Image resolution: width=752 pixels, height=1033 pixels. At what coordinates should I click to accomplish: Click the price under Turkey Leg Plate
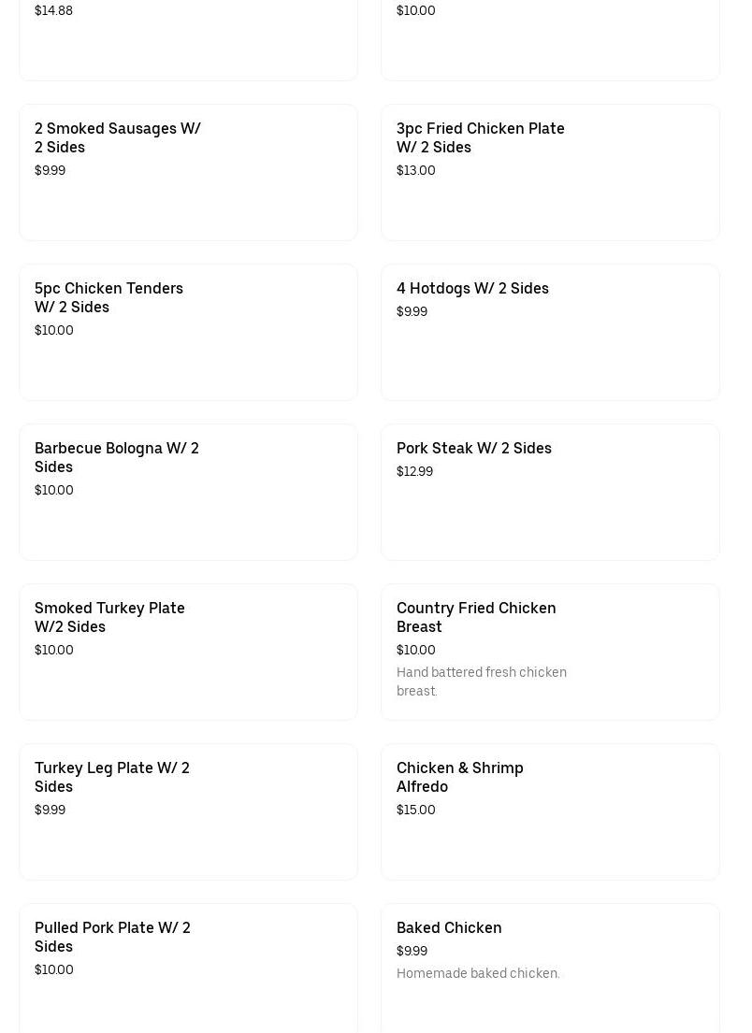pos(50,810)
